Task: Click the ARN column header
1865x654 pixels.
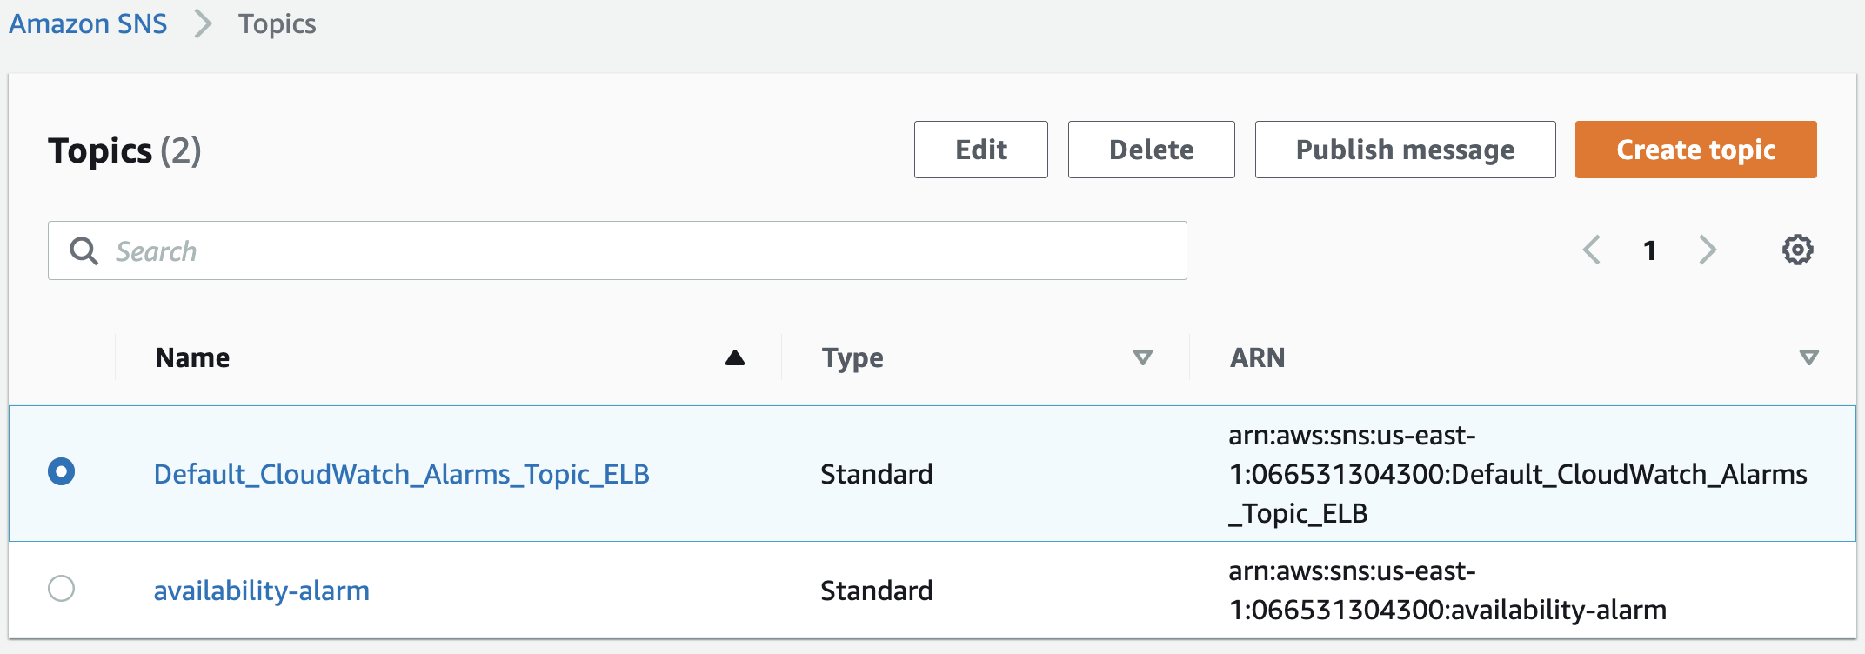Action: tap(1258, 357)
